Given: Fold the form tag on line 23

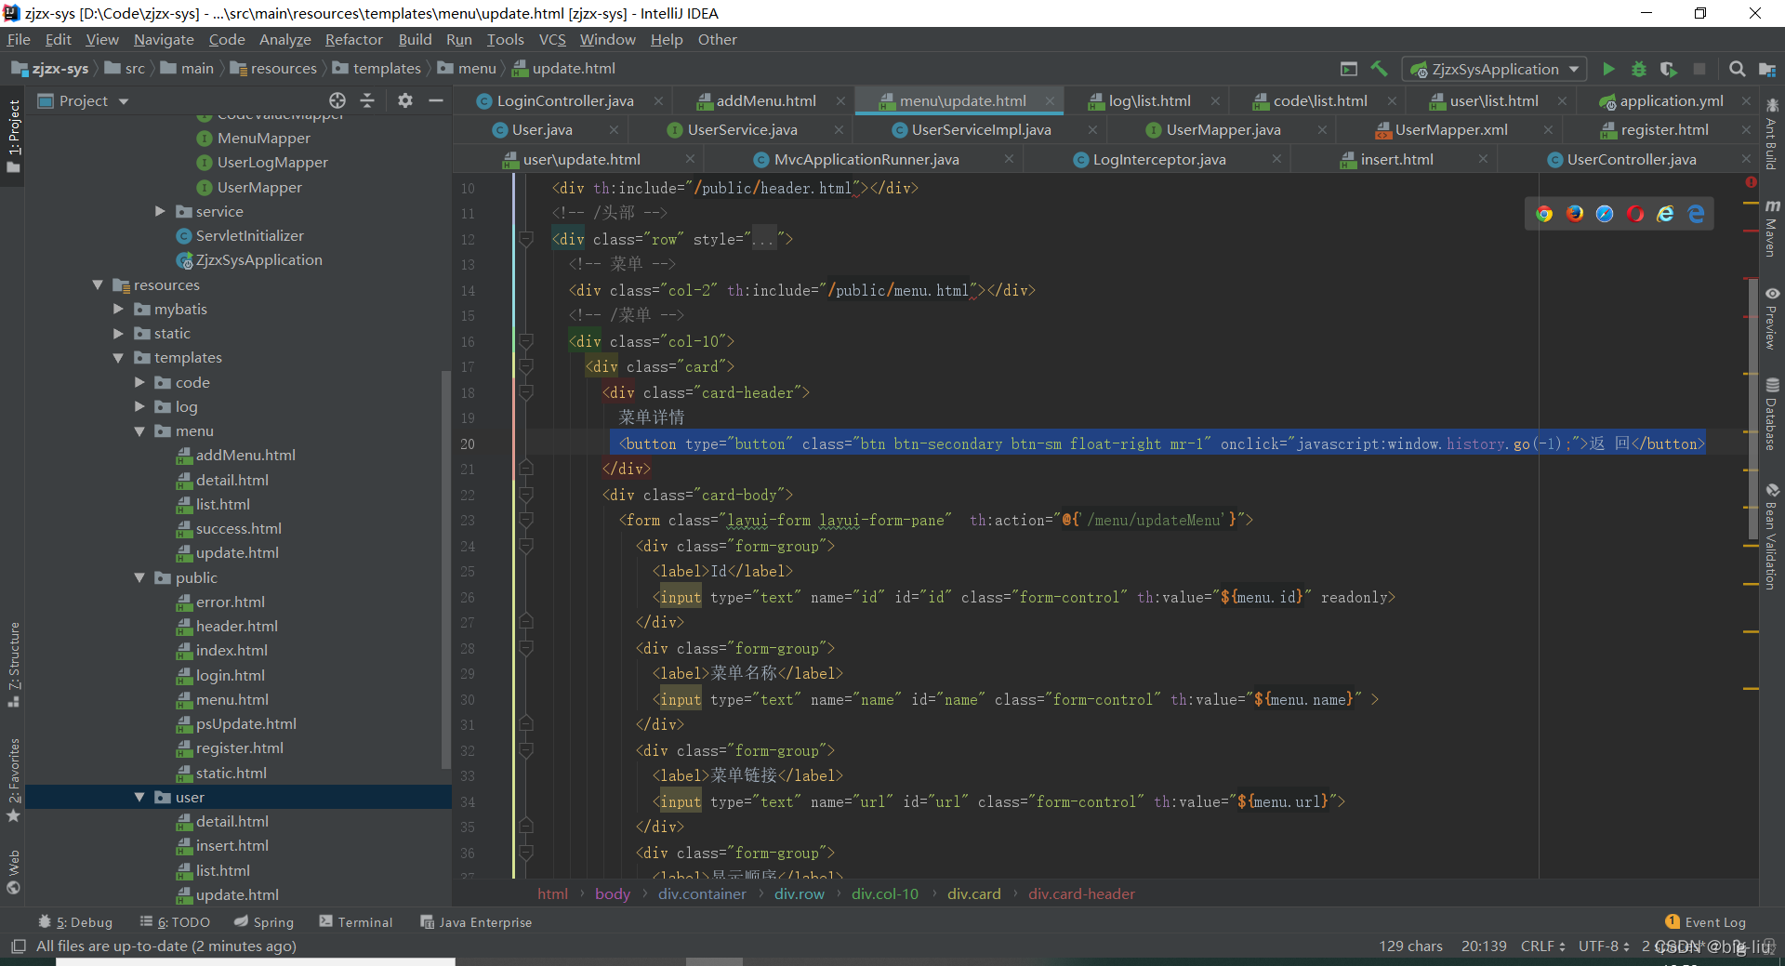Looking at the screenshot, I should click(x=526, y=521).
